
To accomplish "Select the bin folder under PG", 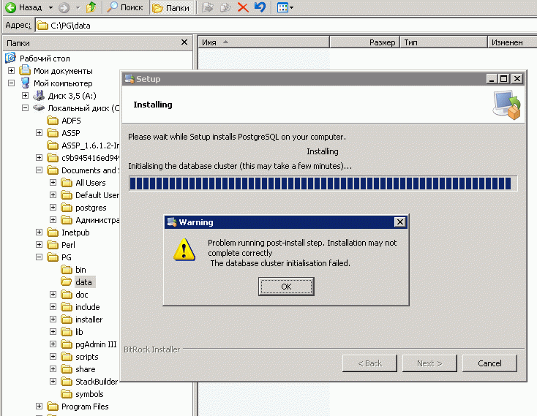I will (80, 270).
